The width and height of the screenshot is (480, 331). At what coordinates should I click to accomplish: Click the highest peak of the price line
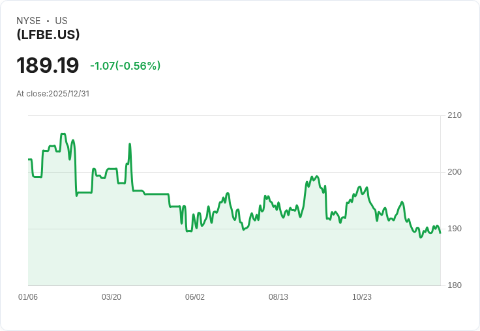pos(63,134)
